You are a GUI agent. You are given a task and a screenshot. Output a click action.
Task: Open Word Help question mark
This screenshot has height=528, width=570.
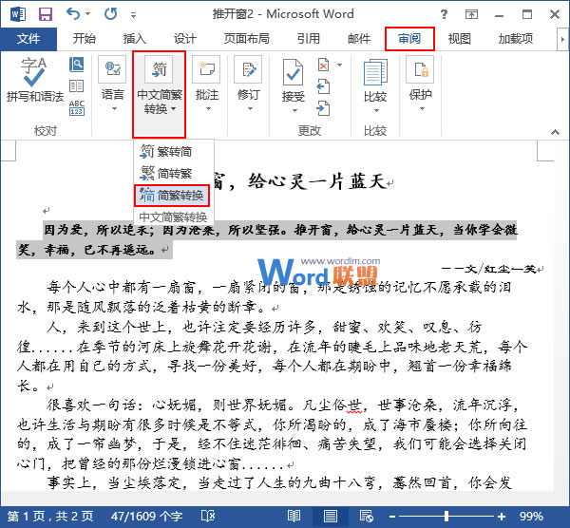444,14
